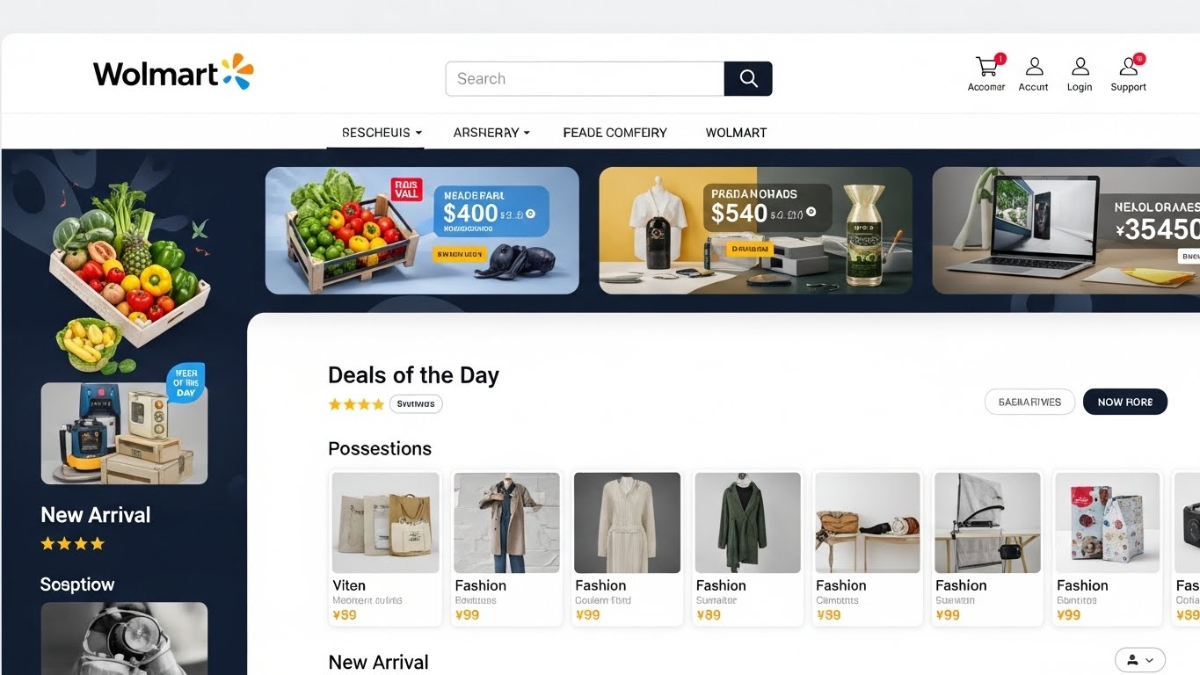Open the shopping cart icon
This screenshot has height=675, width=1200.
click(x=986, y=67)
